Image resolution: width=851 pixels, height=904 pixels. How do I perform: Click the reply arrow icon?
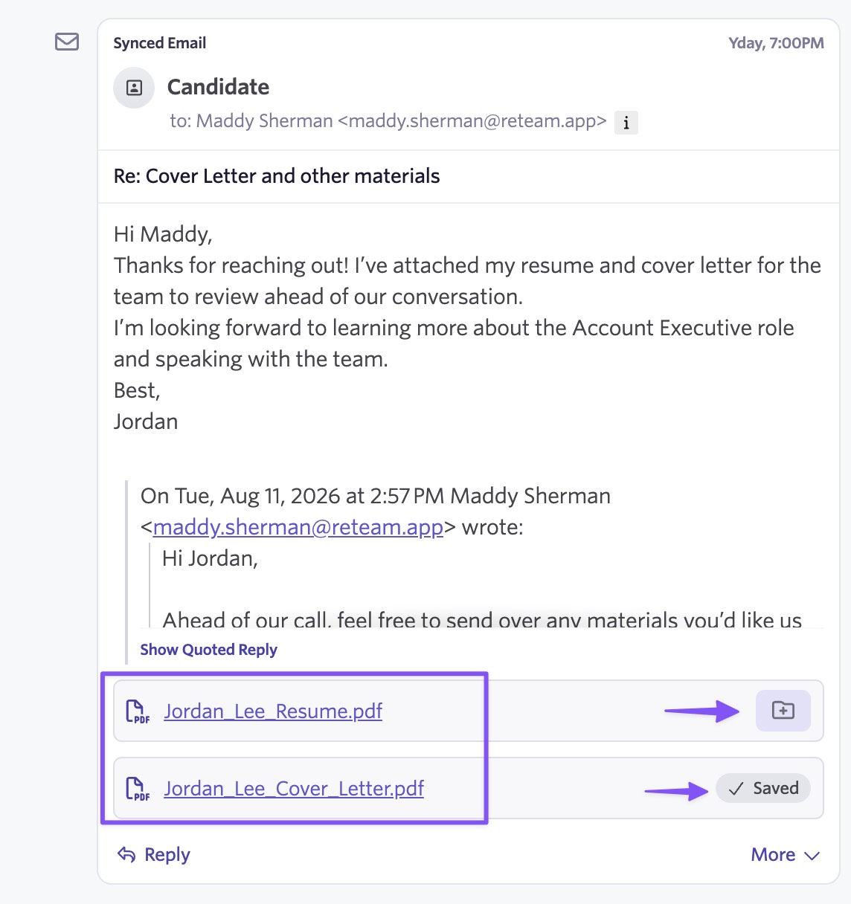[126, 855]
